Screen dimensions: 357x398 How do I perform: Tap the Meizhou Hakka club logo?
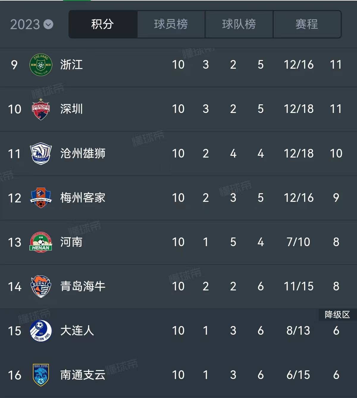coord(41,198)
